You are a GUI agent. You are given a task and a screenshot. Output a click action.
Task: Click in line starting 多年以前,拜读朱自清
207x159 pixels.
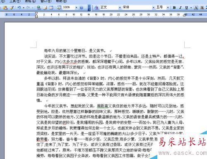click(x=114, y=78)
